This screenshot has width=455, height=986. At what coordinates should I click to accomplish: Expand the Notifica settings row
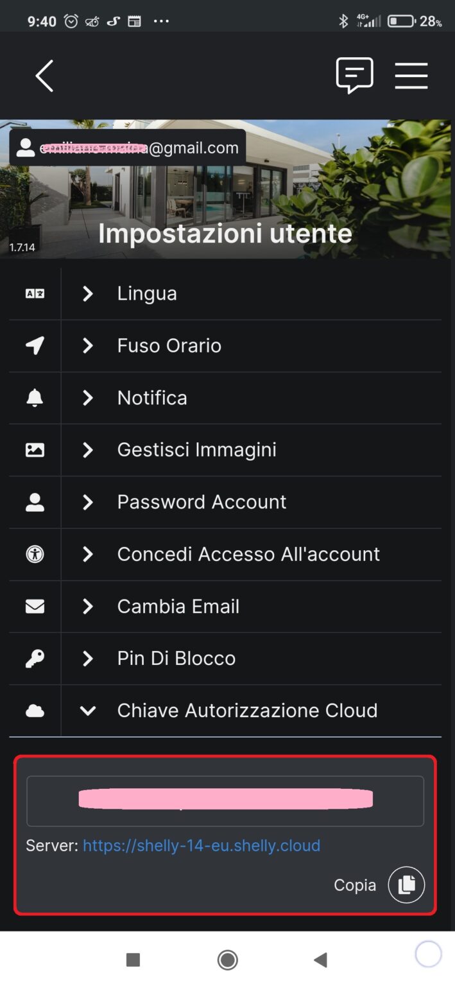[x=88, y=398]
